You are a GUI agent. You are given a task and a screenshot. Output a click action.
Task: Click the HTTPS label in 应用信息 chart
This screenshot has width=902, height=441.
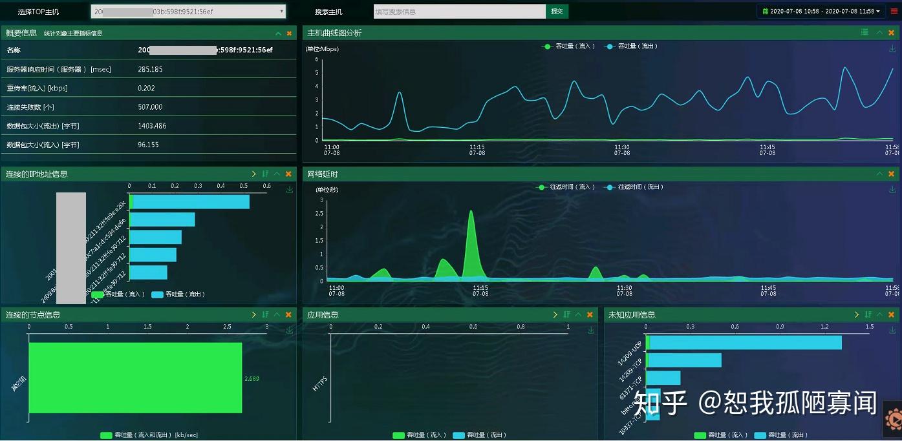[321, 384]
